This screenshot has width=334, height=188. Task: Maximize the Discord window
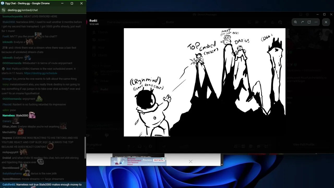tap(324, 14)
